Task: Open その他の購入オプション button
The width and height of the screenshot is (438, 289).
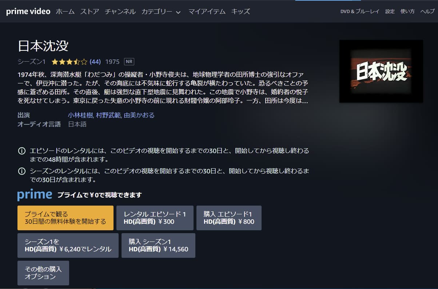Action: (x=43, y=273)
